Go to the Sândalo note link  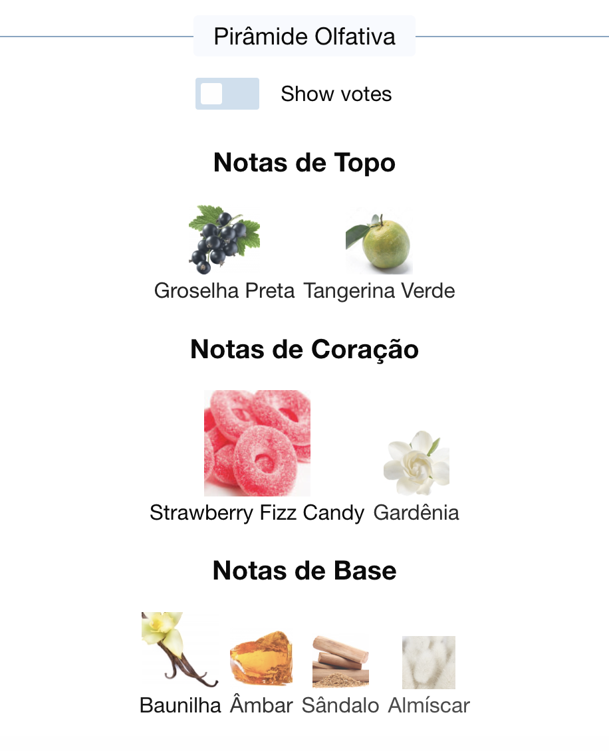(340, 705)
